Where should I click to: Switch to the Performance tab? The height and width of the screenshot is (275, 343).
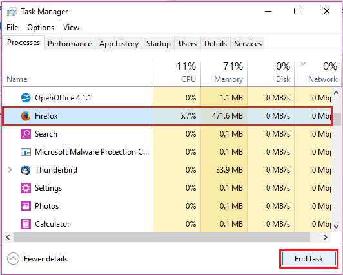pos(70,44)
